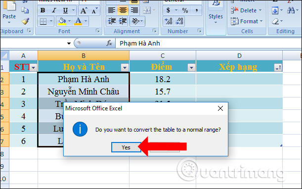Image resolution: width=302 pixels, height=189 pixels.
Task: Click Yes in the Excel dialog
Action: [126, 147]
